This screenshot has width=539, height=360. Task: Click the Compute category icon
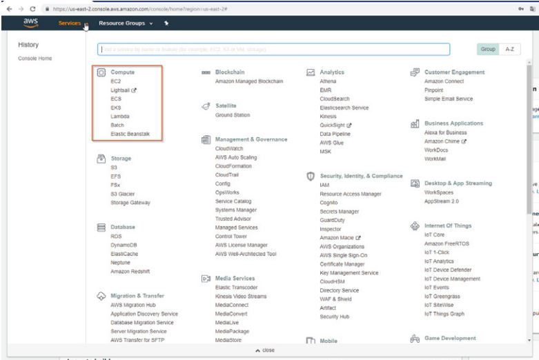[x=101, y=72]
